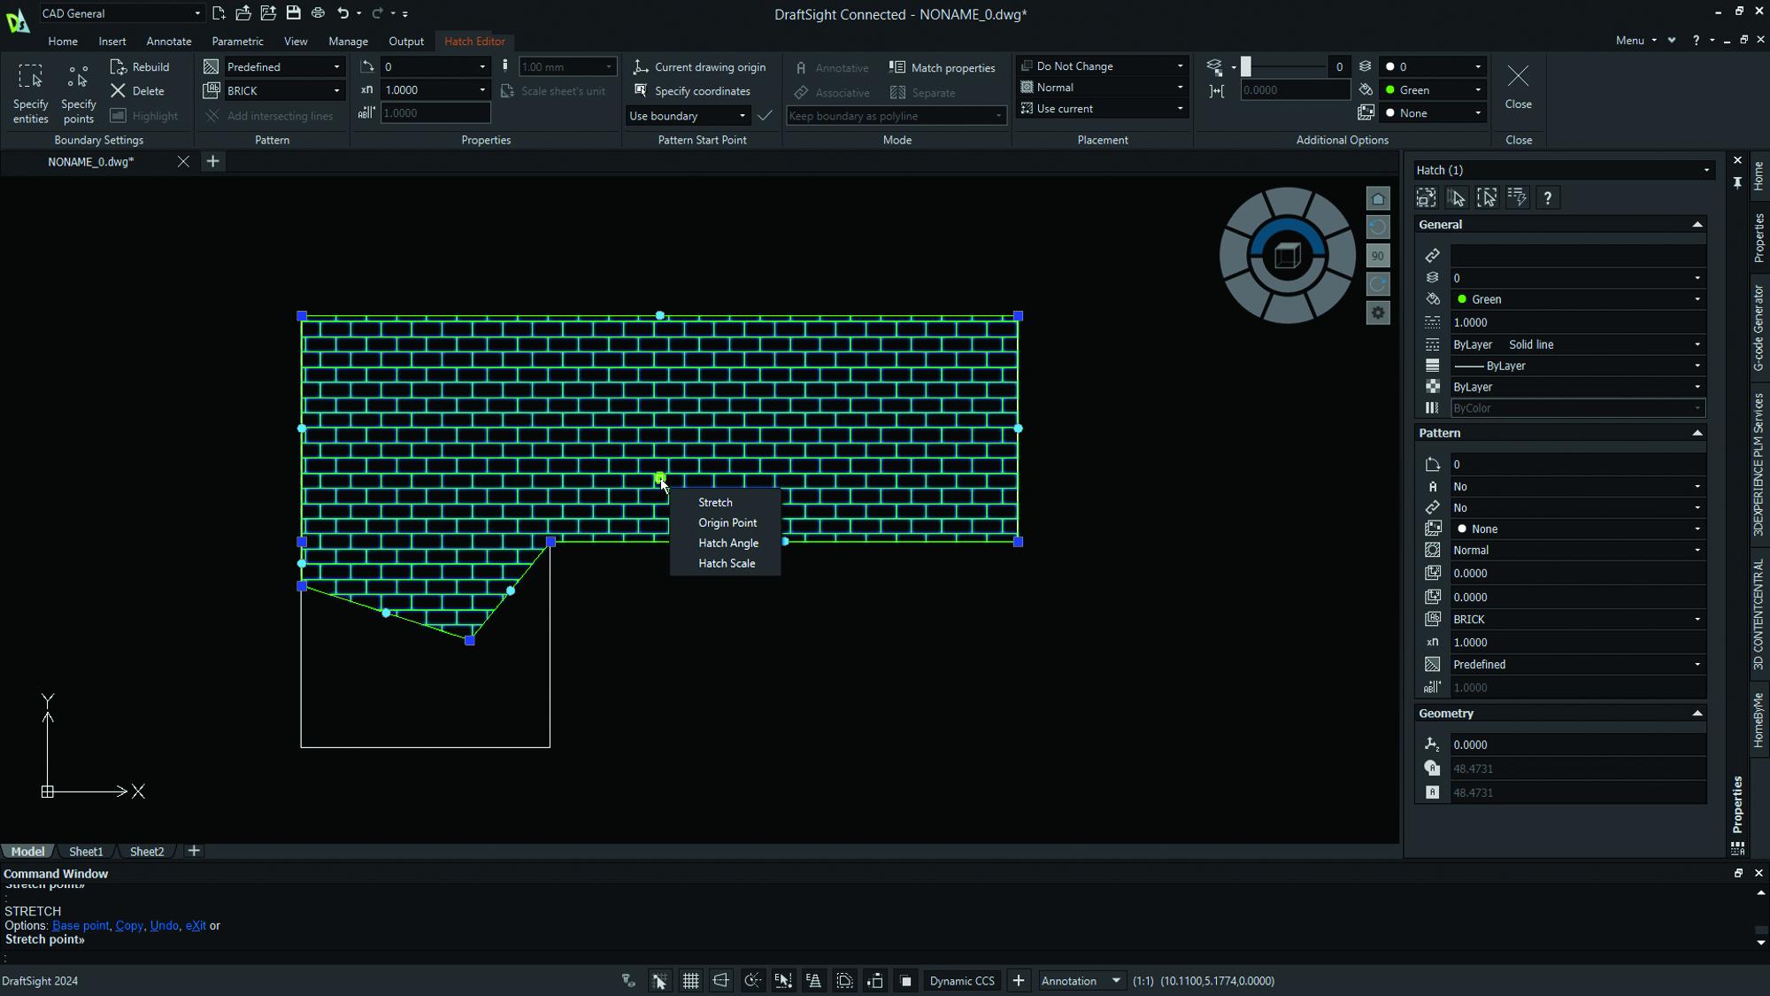This screenshot has height=996, width=1770.
Task: Toggle Dynamic CCS in the status bar
Action: 962,980
